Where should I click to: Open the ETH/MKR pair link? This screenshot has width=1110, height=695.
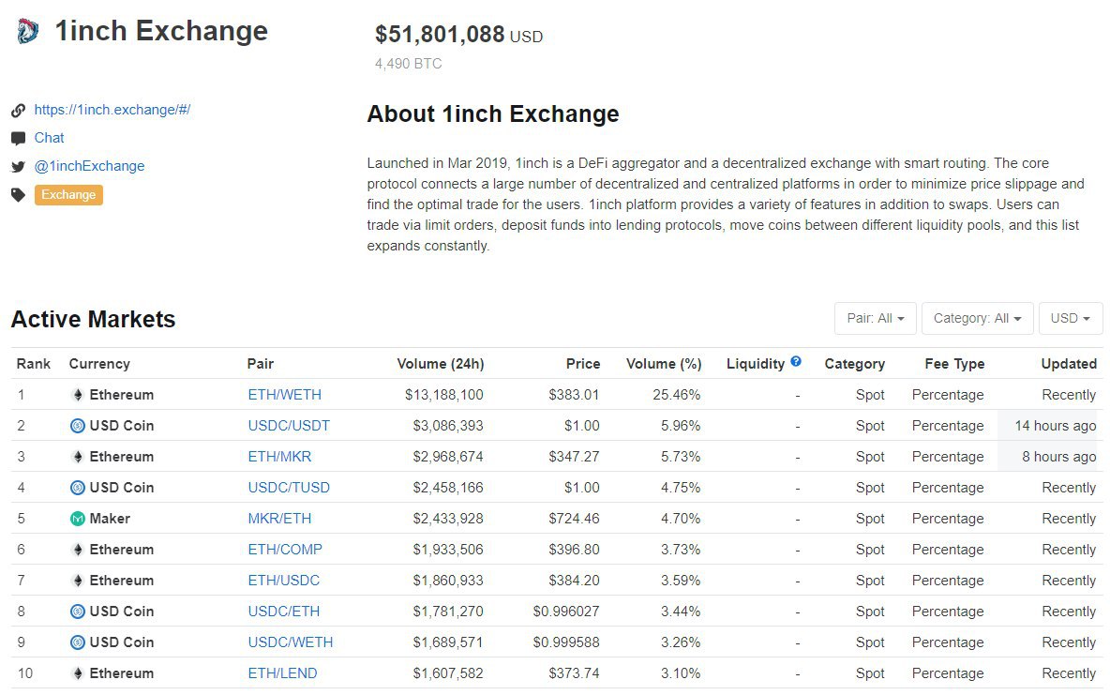click(279, 457)
